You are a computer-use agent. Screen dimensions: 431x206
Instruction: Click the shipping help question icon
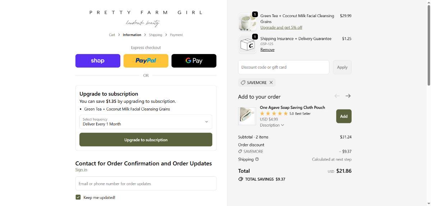[257, 160]
